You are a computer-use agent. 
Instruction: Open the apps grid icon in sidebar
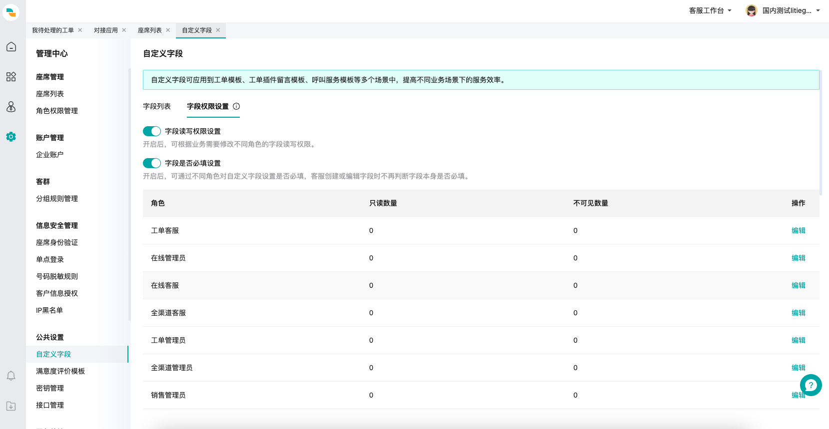point(11,77)
